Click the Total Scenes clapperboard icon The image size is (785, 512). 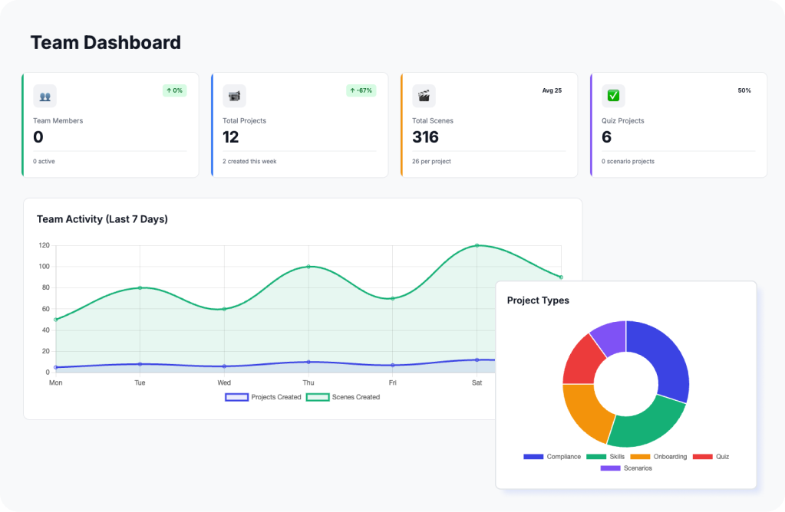[424, 96]
